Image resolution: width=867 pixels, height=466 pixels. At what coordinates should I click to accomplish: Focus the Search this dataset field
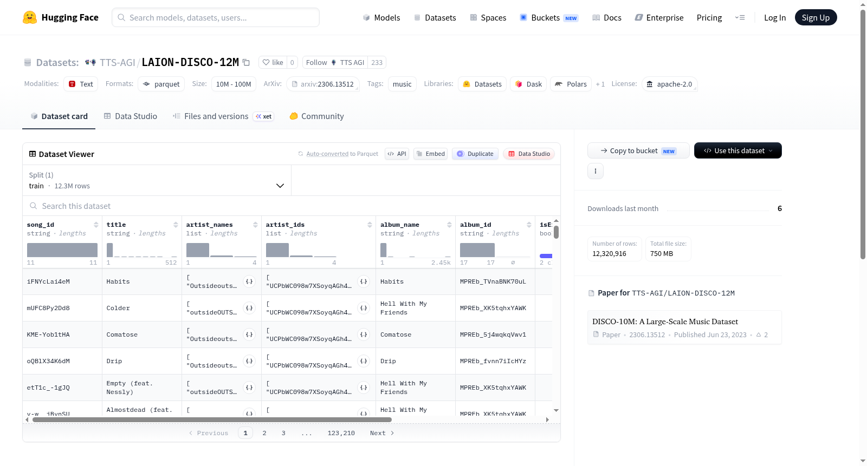[292, 206]
